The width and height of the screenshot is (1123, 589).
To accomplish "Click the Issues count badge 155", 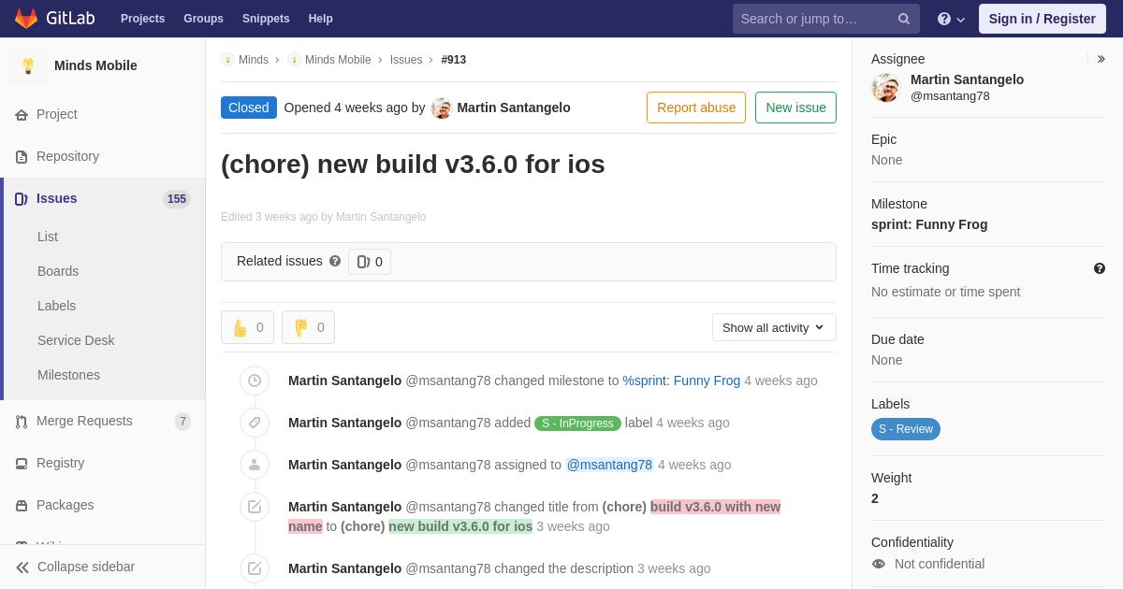I will 177,199.
